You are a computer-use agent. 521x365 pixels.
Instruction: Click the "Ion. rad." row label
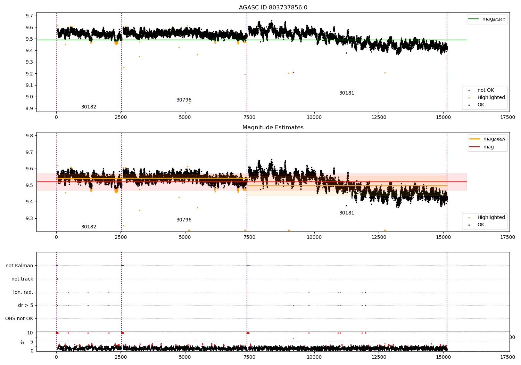pyautogui.click(x=23, y=292)
